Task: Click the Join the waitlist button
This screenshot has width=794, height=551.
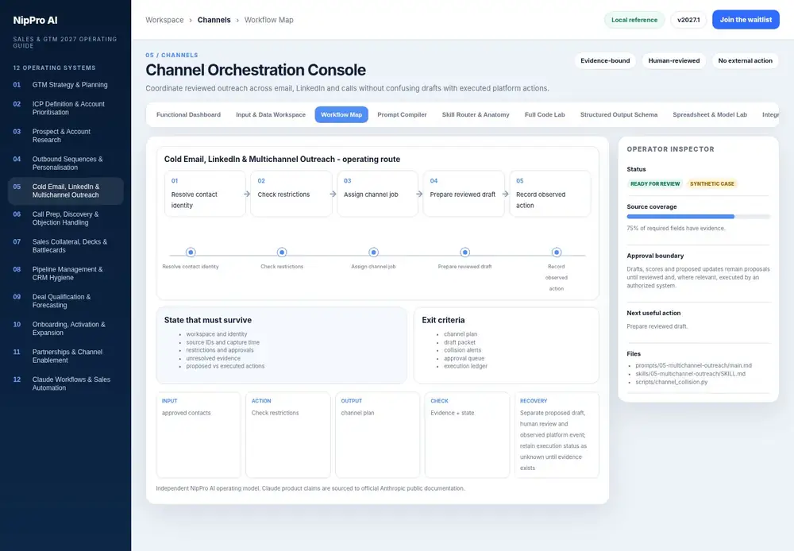Action: pyautogui.click(x=746, y=20)
